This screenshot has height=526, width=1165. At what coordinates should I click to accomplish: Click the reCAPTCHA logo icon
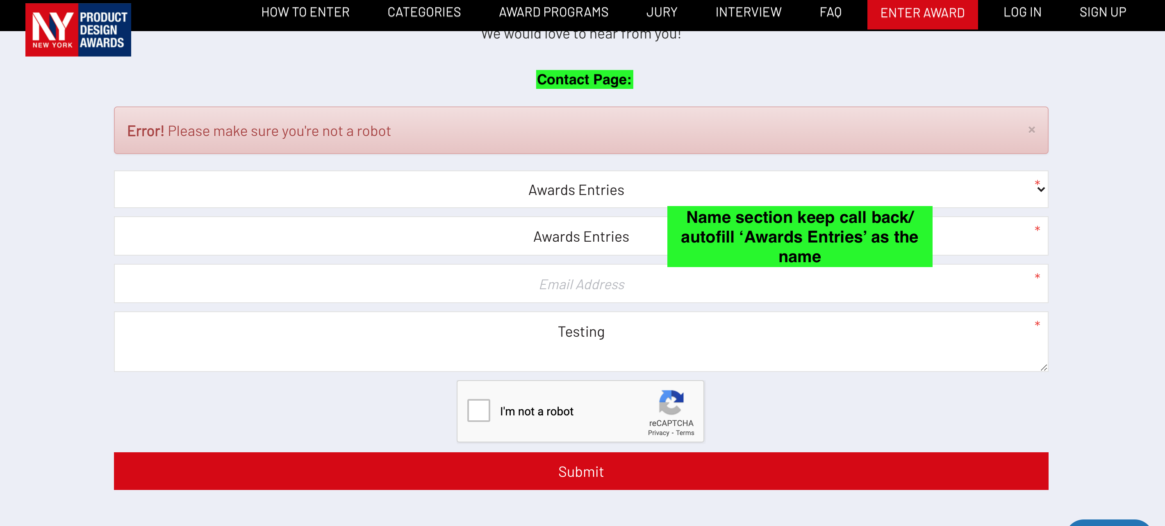point(671,402)
